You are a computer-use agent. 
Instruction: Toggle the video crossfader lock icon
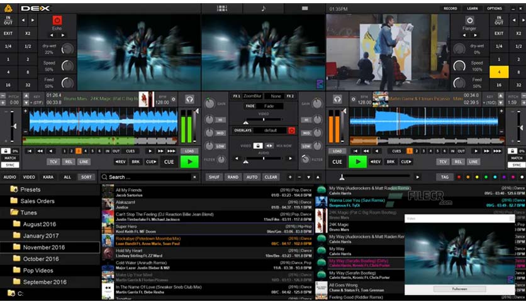[x=257, y=146]
